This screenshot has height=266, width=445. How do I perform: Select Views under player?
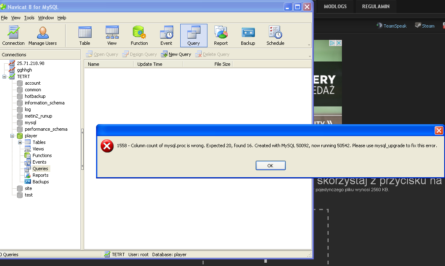(38, 149)
